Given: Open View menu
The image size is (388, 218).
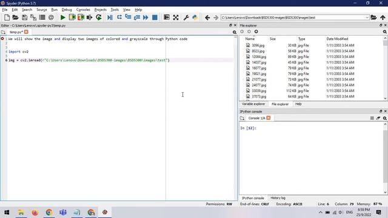Looking at the screenshot, I should click(x=127, y=10).
